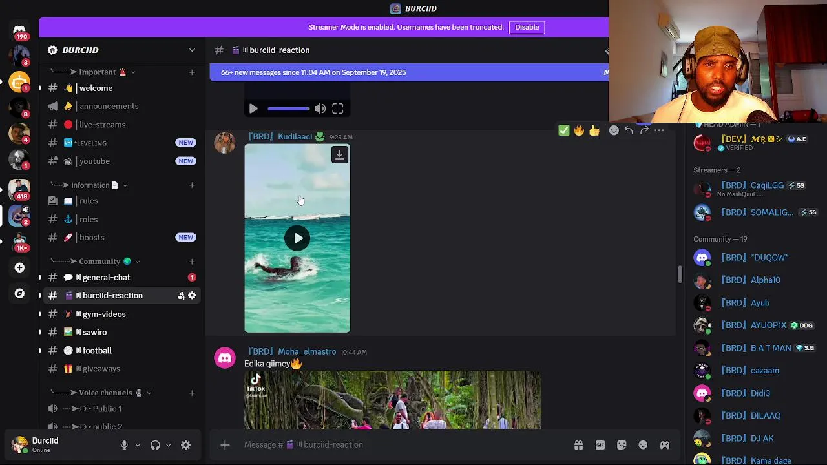Open the live-streams channel
Screen dimensions: 827x465
[122, 125]
